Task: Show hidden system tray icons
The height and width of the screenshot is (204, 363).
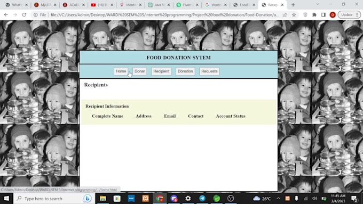Action: point(278,199)
